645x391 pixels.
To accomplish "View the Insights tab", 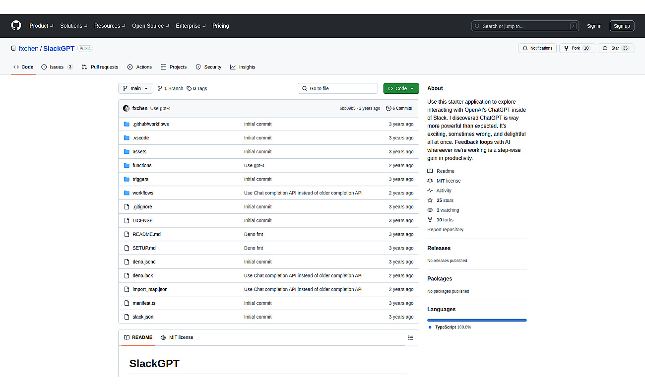I will point(243,67).
